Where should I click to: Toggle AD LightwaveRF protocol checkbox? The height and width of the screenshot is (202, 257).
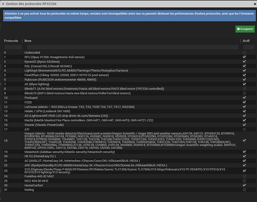244,116
